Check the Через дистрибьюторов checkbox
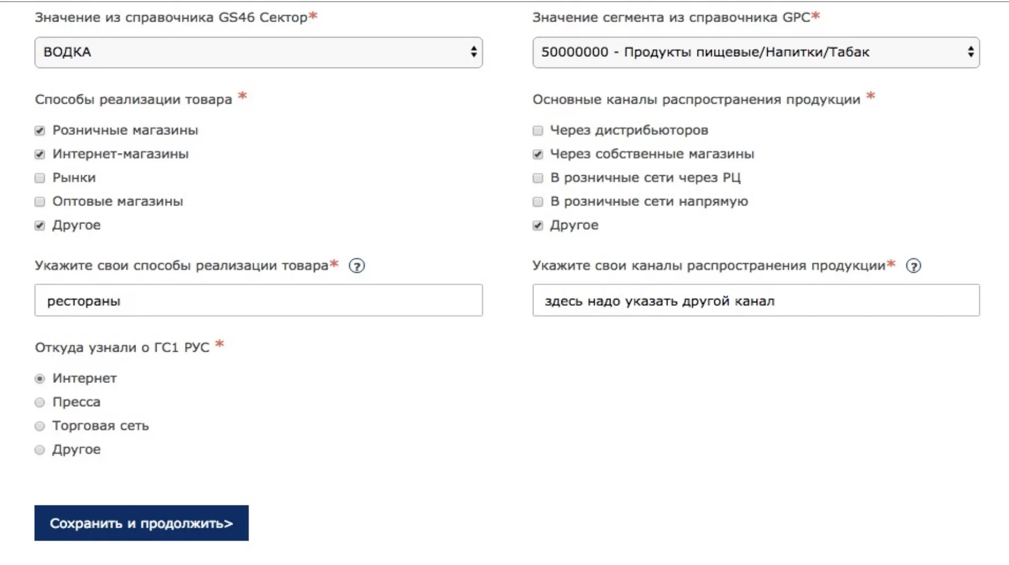The width and height of the screenshot is (1009, 565). pos(537,130)
